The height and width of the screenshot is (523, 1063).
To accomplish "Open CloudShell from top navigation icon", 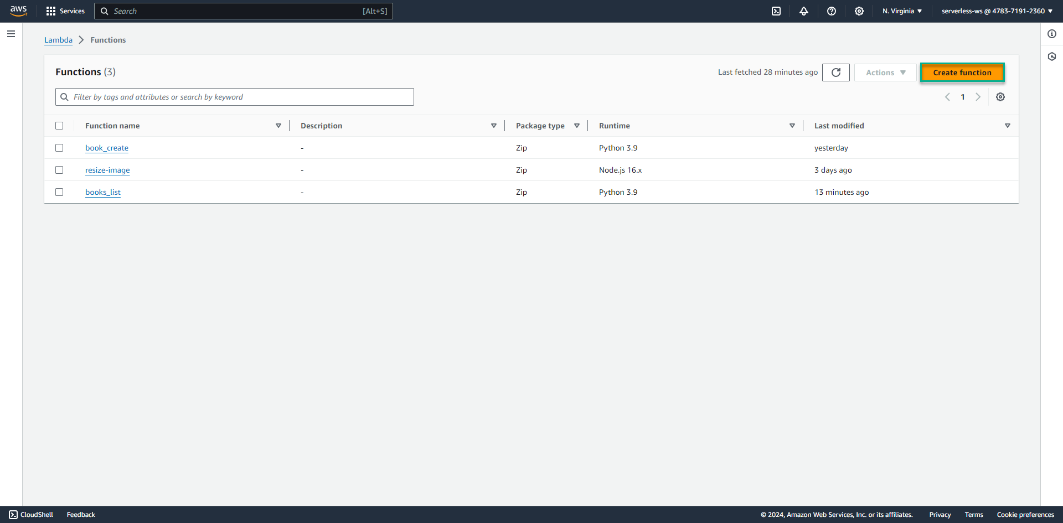I will point(776,11).
